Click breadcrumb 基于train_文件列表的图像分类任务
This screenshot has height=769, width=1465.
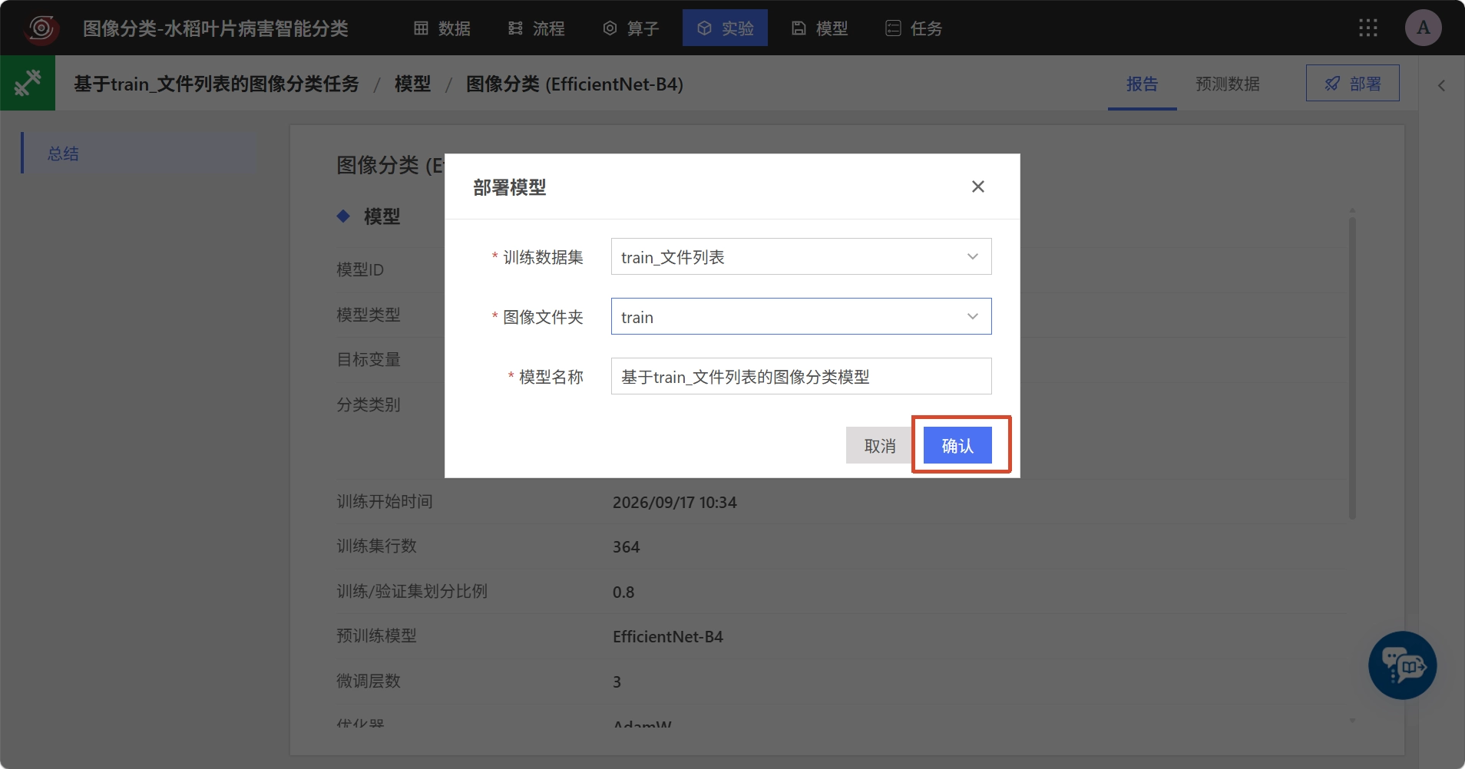point(217,84)
